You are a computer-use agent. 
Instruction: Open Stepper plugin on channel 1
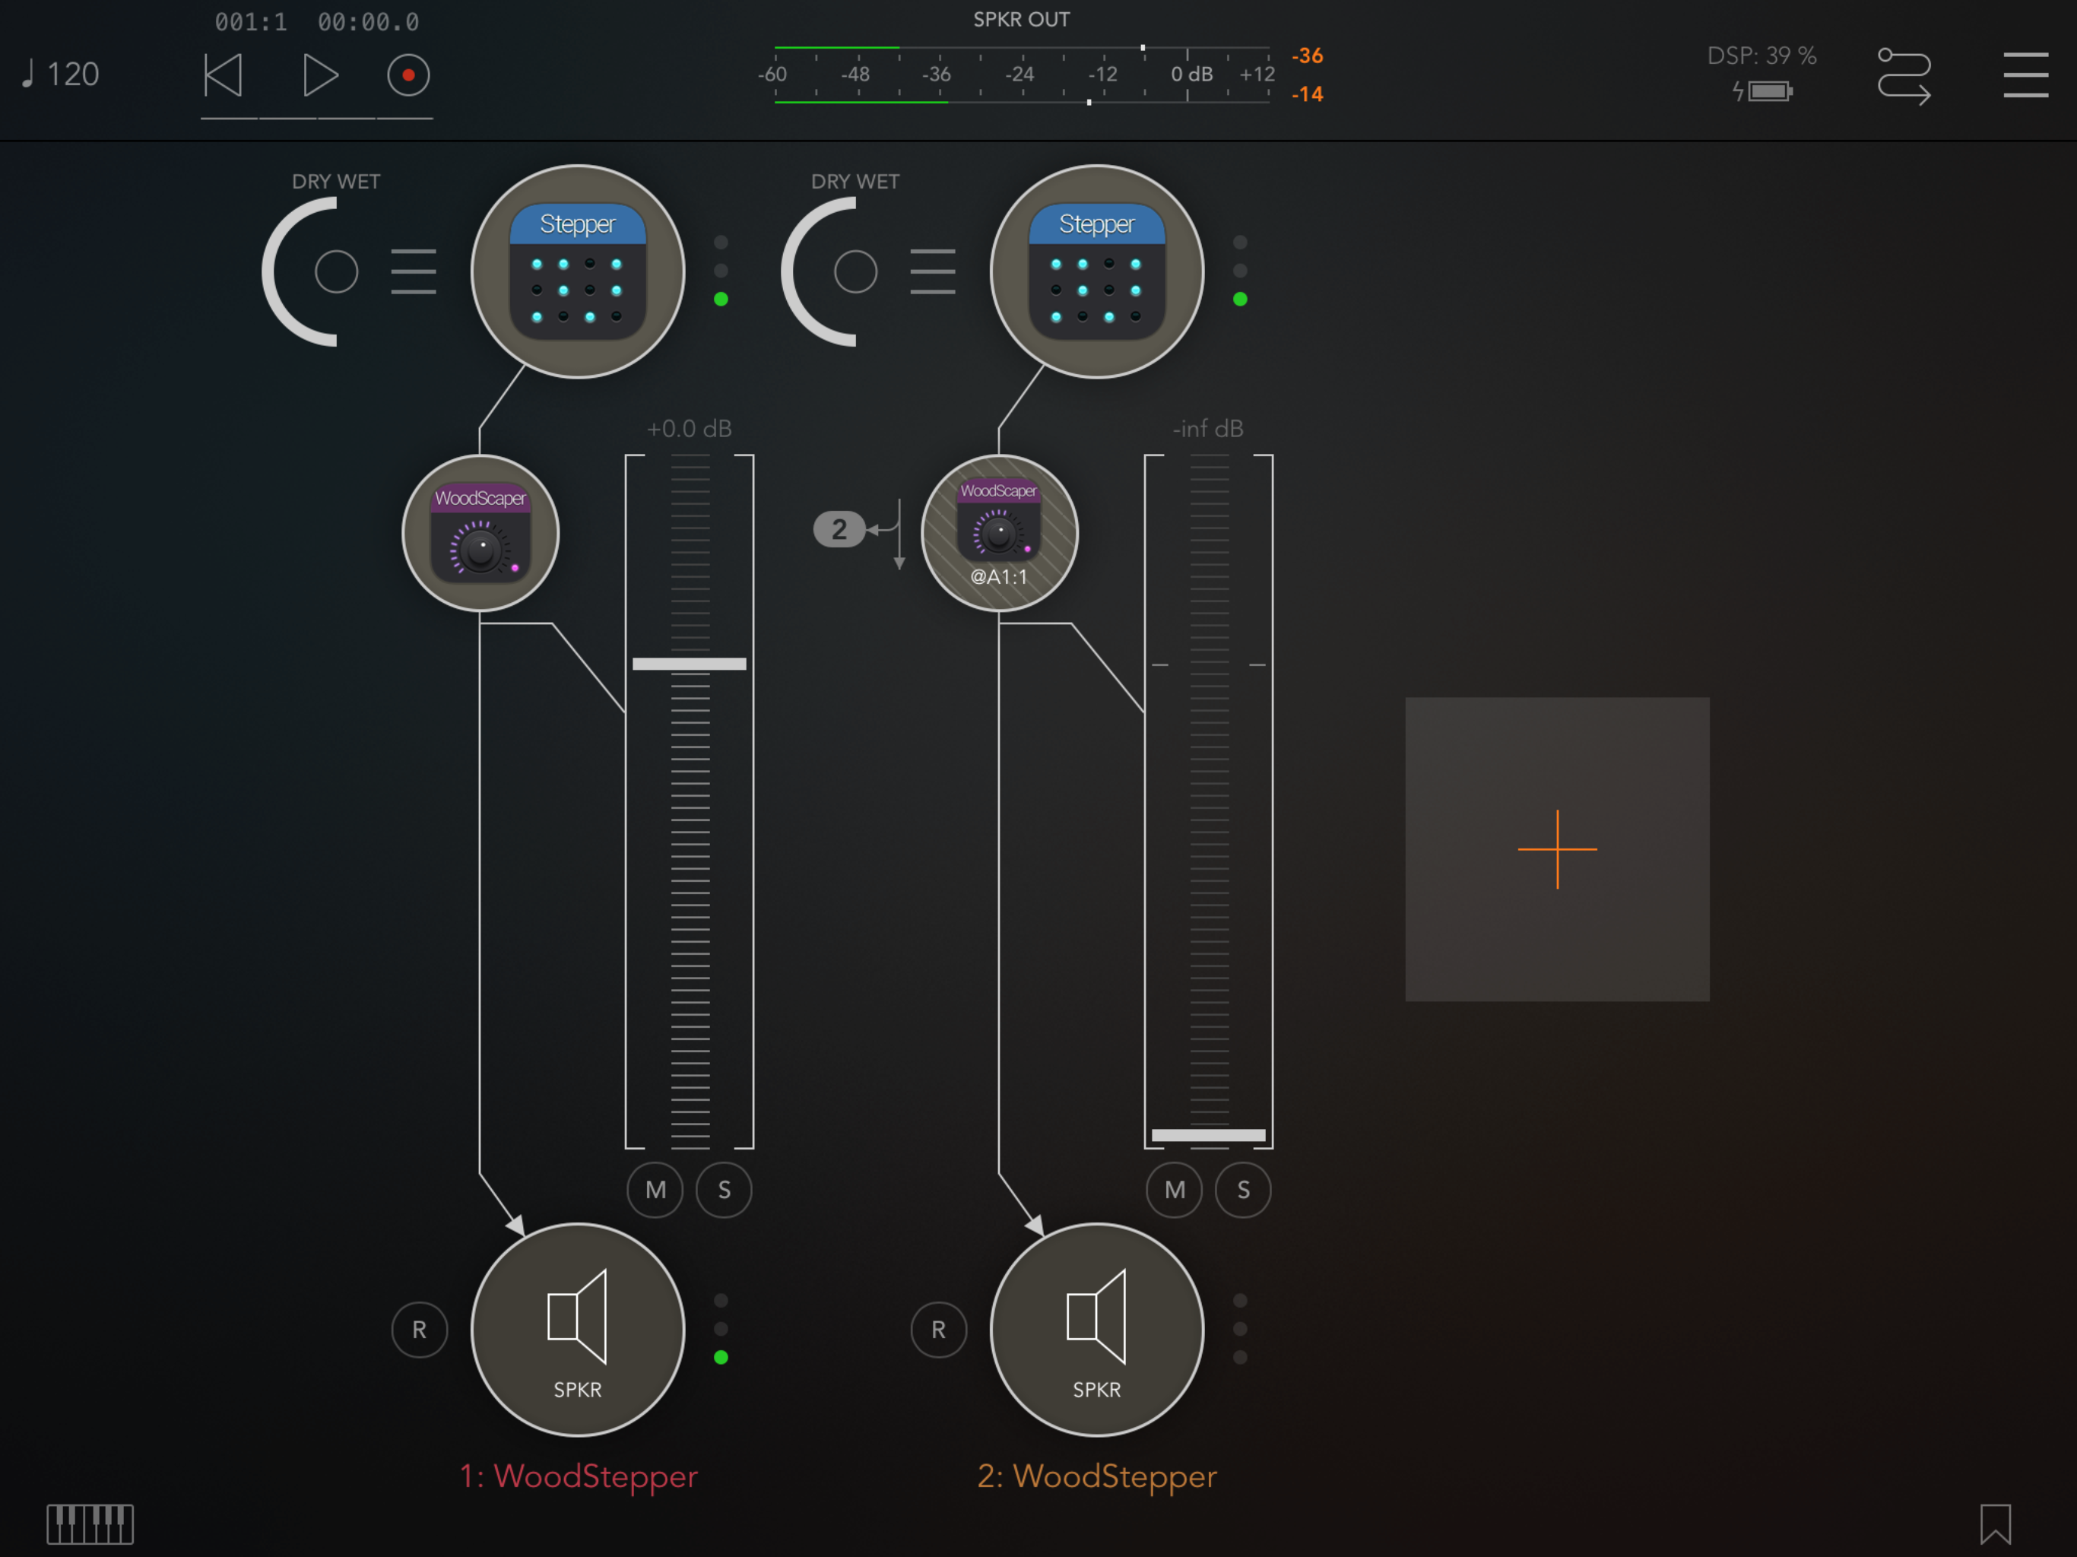tap(576, 271)
